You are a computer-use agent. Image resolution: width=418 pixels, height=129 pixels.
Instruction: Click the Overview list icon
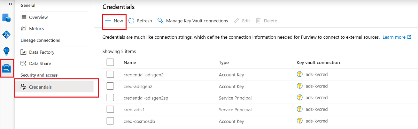(23, 17)
